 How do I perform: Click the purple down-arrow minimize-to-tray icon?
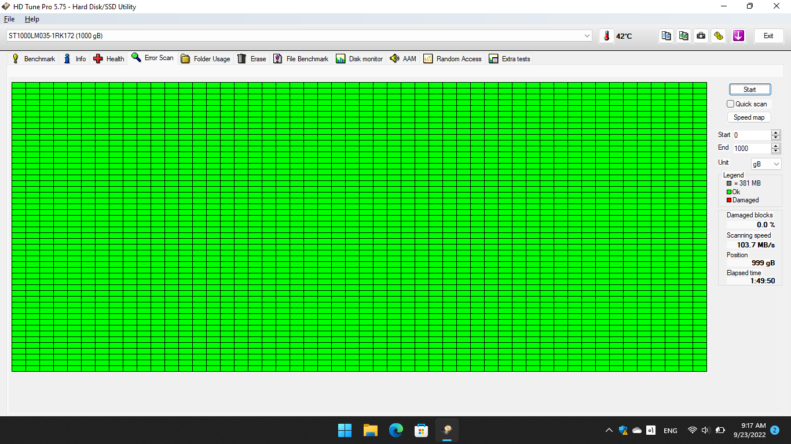(738, 36)
